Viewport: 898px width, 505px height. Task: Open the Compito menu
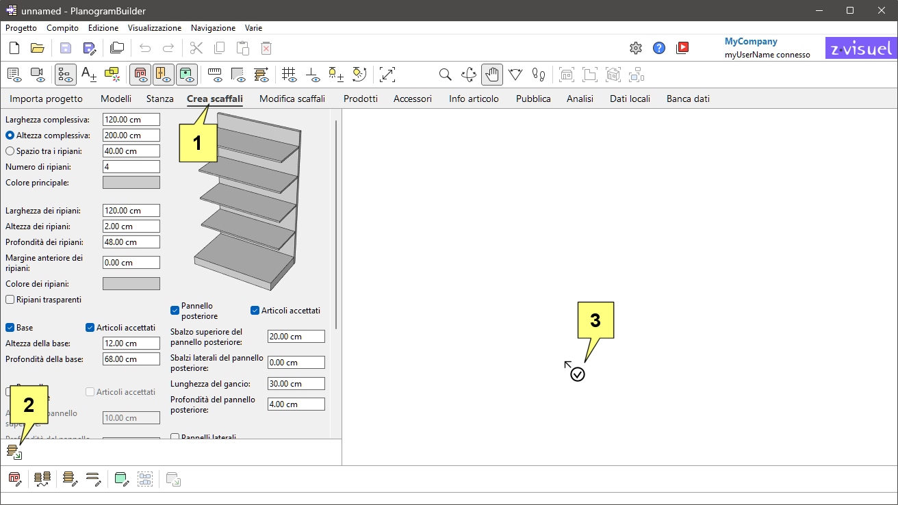62,28
